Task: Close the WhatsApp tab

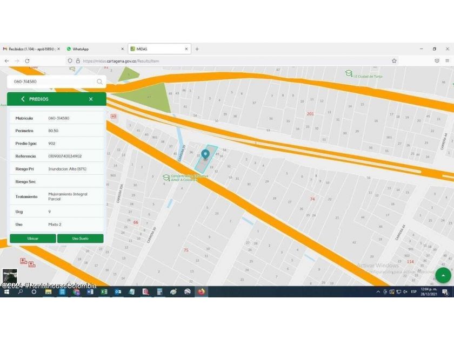Action: point(123,49)
